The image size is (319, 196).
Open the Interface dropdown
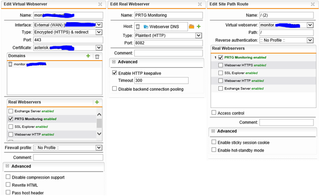pos(99,25)
